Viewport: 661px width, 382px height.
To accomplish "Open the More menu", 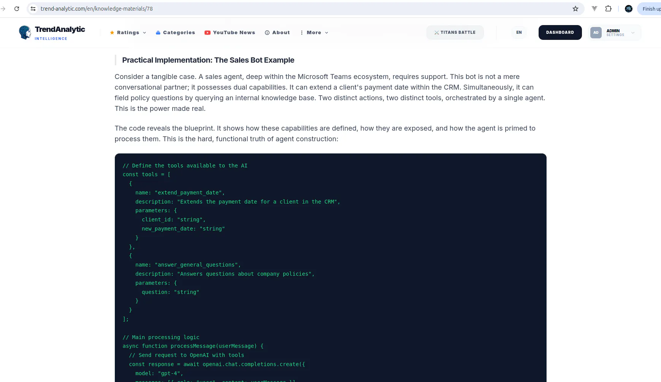I will 314,33.
